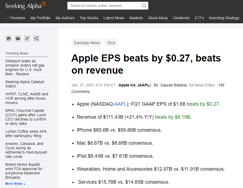Click the email article icon
Screen dimensions: 243x188
point(18,38)
